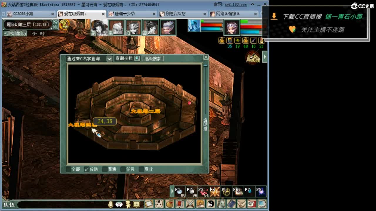Use the F3 hotkey slot item
376x211 pixels.
203,191
